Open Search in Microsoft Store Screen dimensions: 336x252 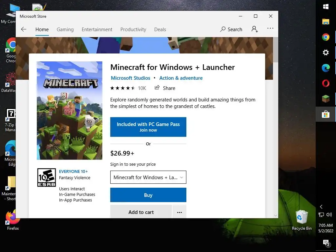(231, 29)
